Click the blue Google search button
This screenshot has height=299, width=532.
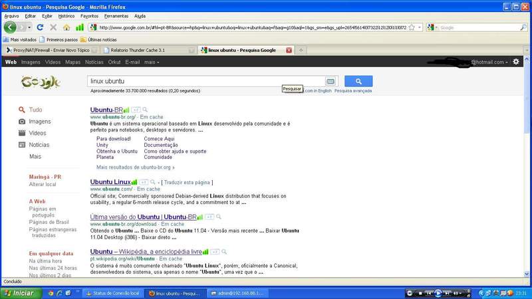[358, 81]
